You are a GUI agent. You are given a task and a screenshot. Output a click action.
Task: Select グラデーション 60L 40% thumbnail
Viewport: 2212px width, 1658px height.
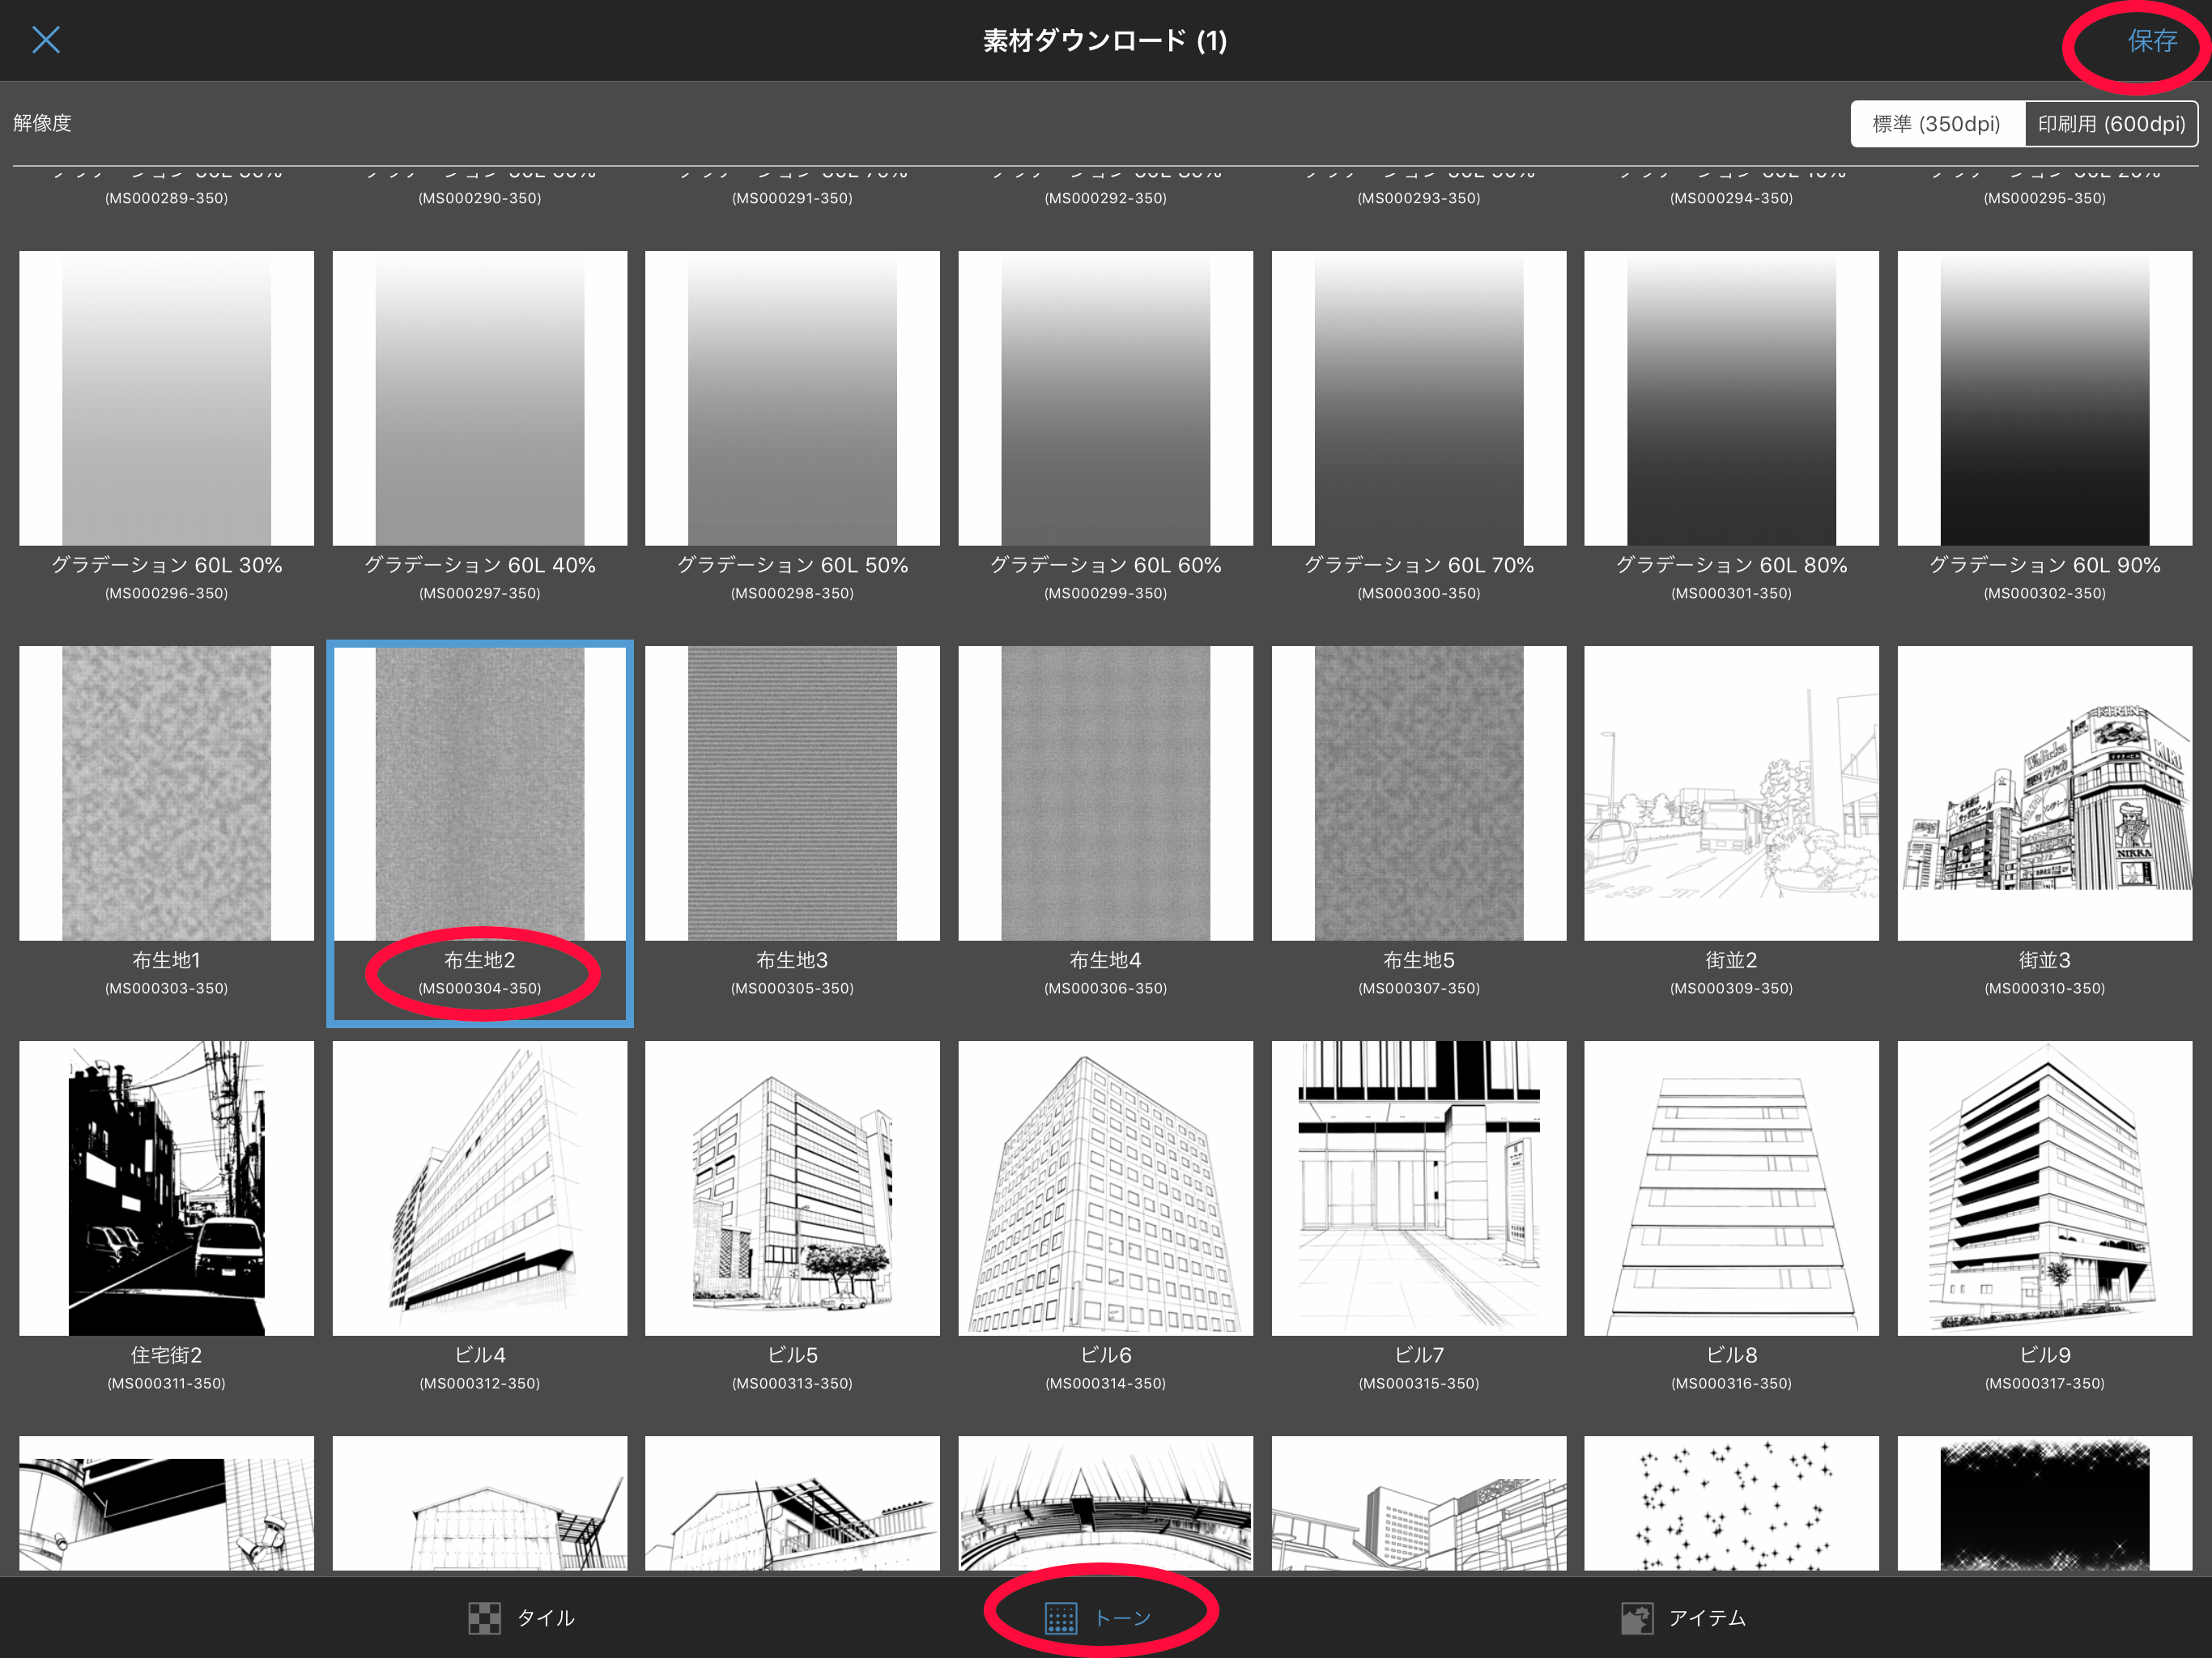coord(480,398)
